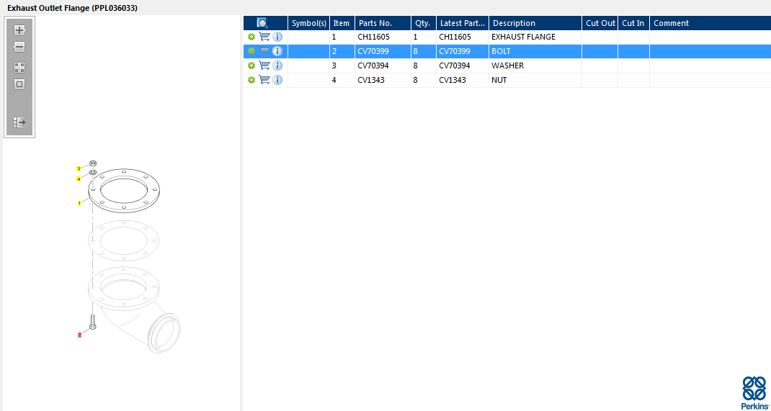771x411 pixels.
Task: Click the exhaust flange ring in diagram
Action: click(x=124, y=191)
